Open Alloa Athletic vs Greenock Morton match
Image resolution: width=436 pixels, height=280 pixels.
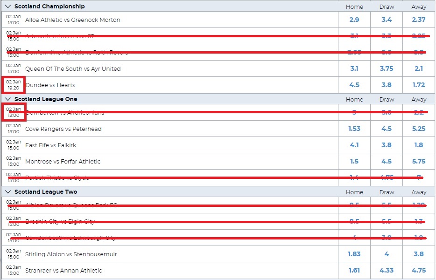click(72, 20)
